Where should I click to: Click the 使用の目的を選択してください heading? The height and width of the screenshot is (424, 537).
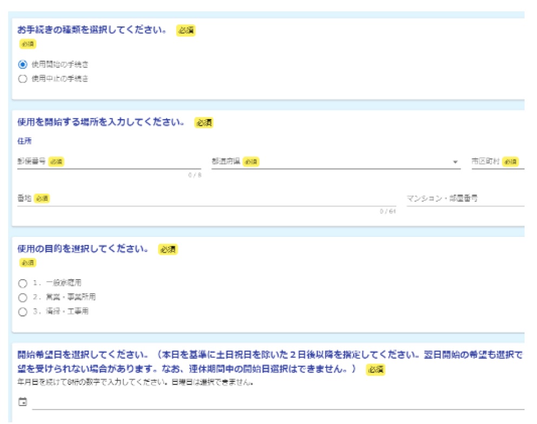click(x=83, y=249)
